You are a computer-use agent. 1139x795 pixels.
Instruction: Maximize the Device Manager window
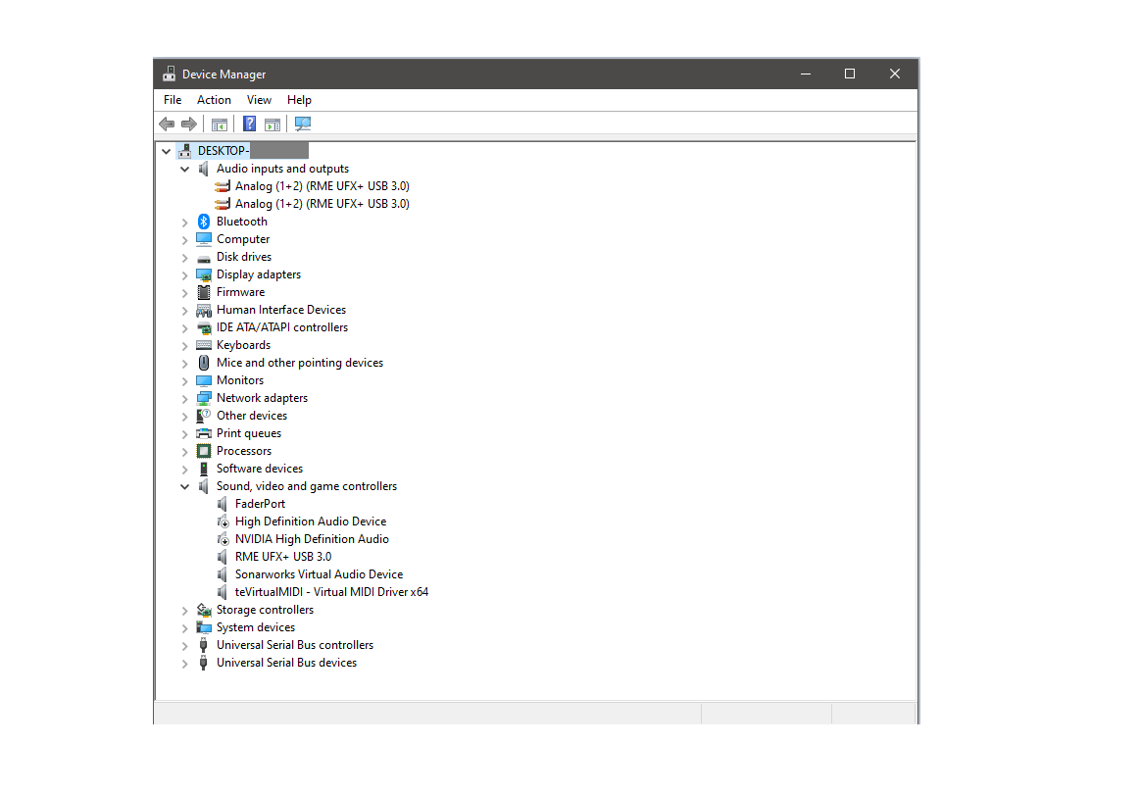[x=850, y=75]
